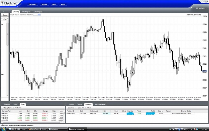The image size is (209, 131).
Task: Click Clear in the Positions panel
Action: (x=89, y=108)
